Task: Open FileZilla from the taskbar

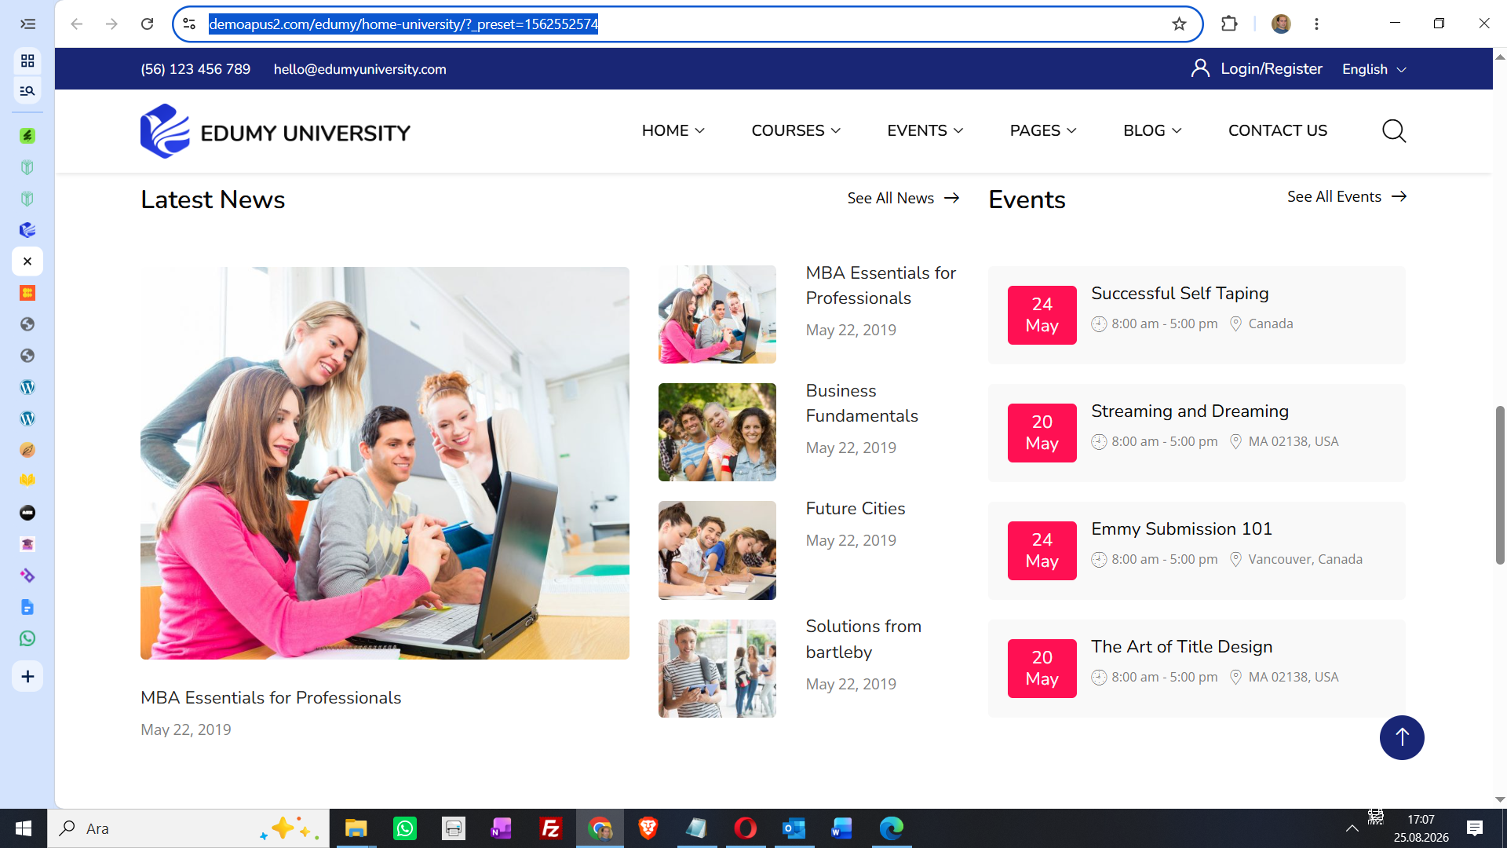Action: [x=551, y=828]
